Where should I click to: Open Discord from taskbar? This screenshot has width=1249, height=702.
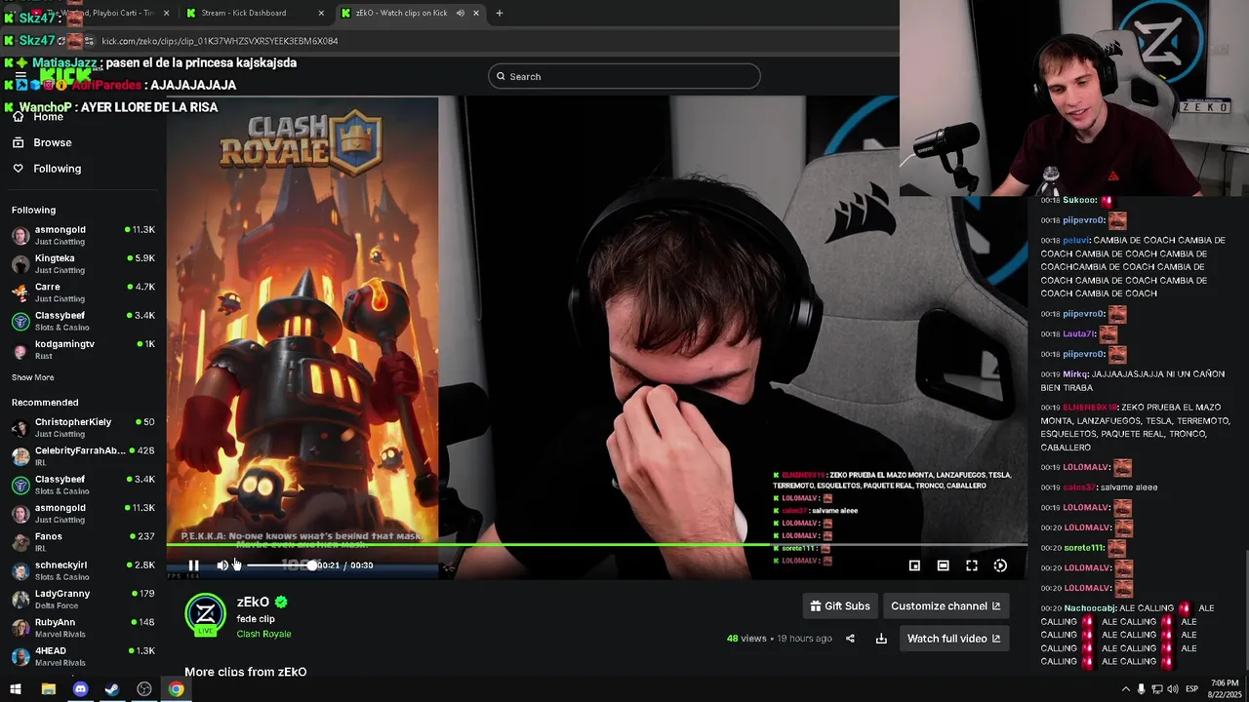tap(80, 689)
